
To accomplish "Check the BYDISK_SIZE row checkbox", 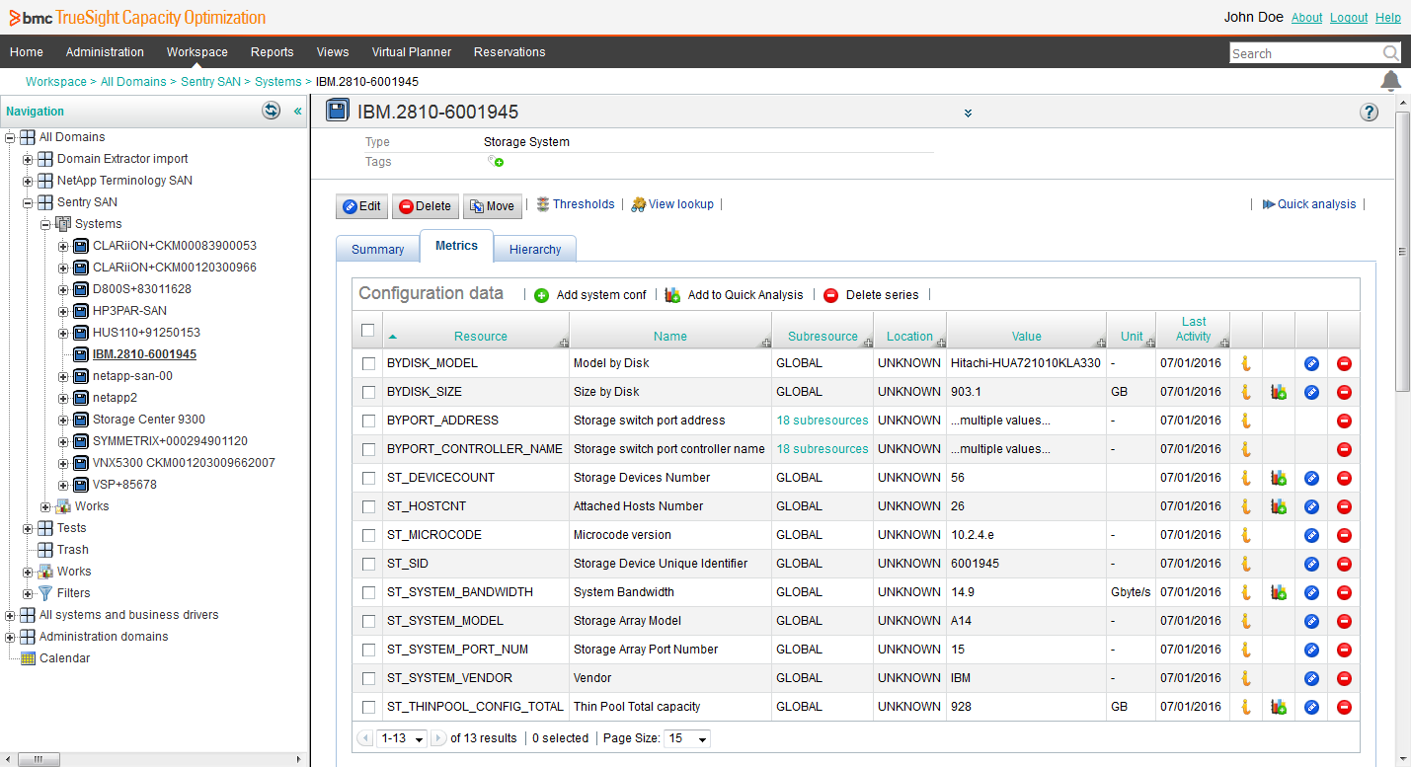I will click(x=368, y=392).
